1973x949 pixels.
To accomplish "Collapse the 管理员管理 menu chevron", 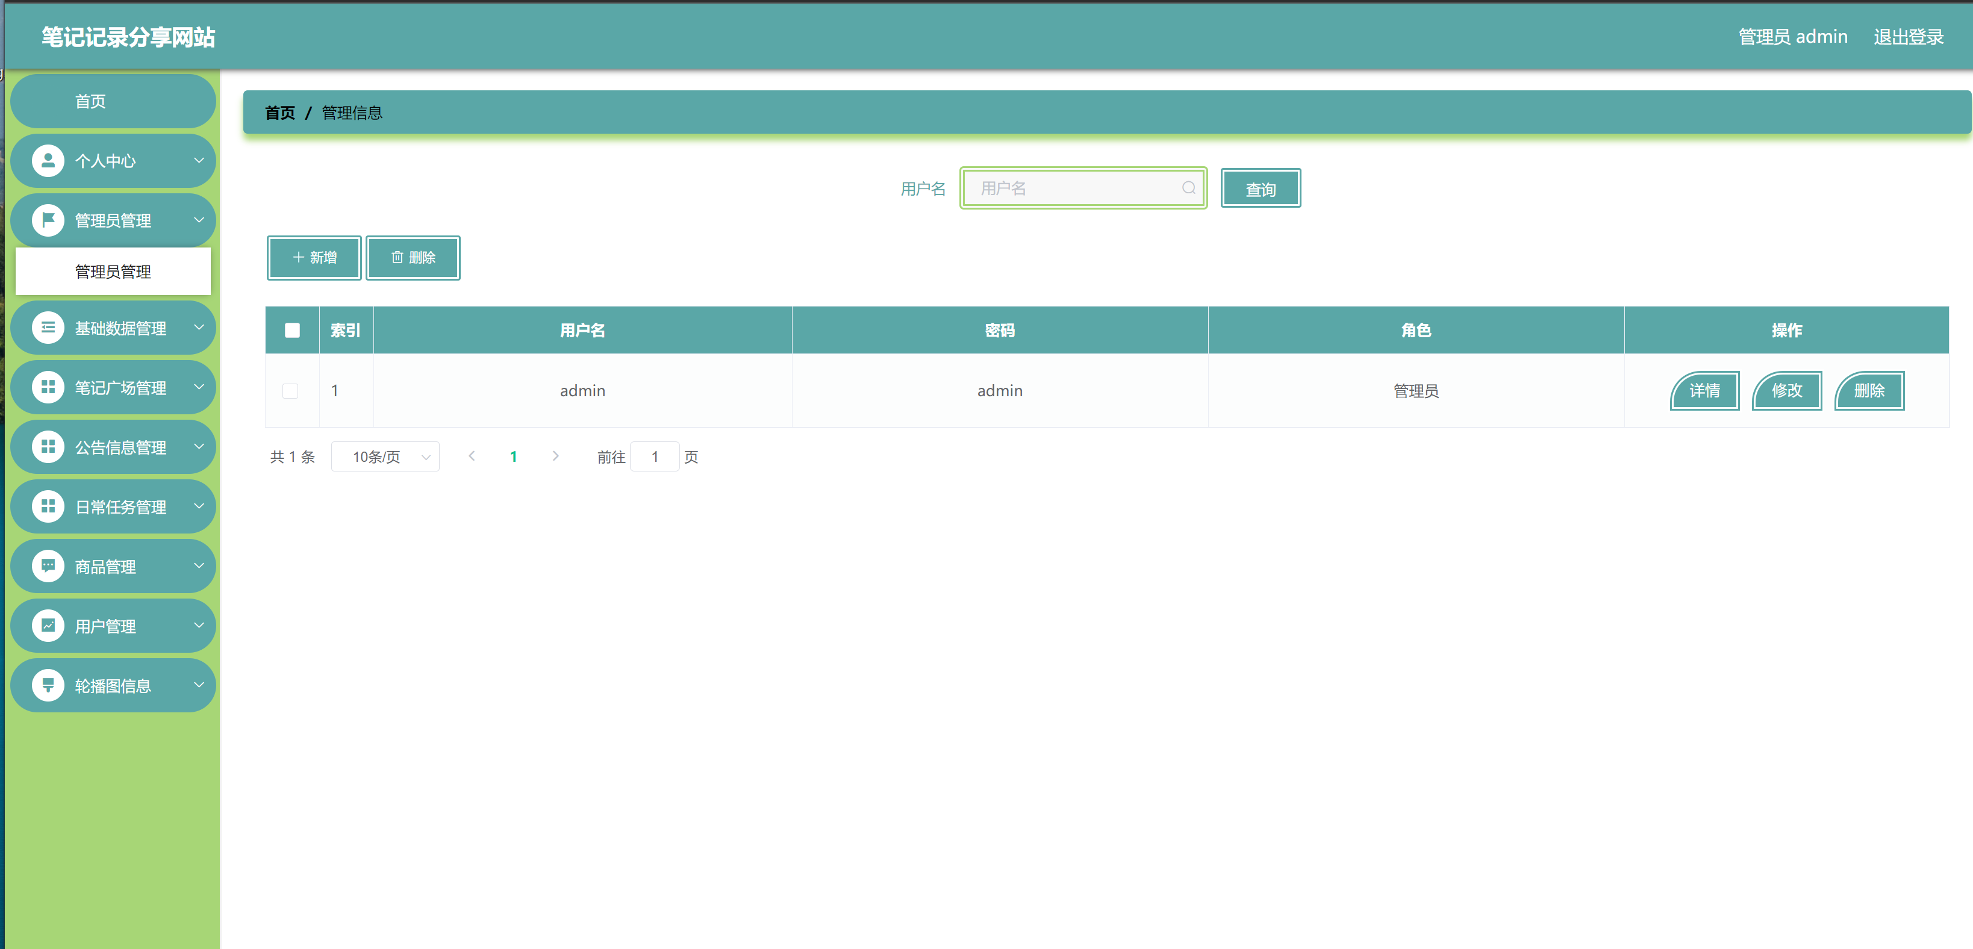I will [199, 220].
